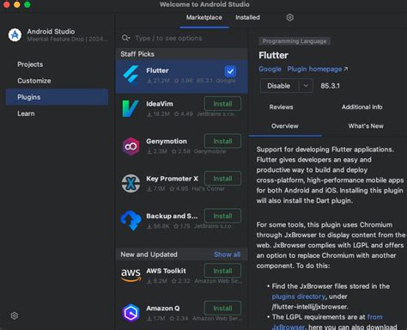The image size is (407, 330).
Task: Click the 85.3.1 version label
Action: pyautogui.click(x=330, y=86)
